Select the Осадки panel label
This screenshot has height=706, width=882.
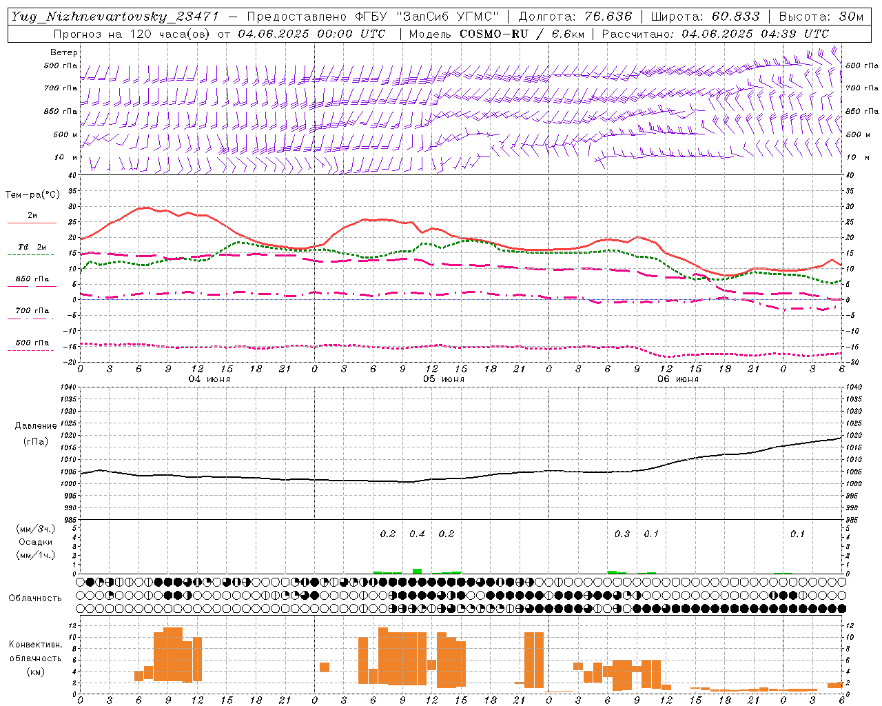point(36,542)
